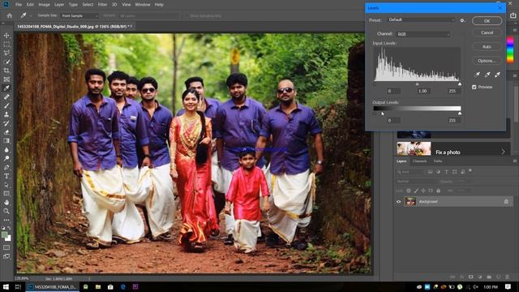Click OK in the Levels dialog
Screen dimensions: 519x292
487,21
